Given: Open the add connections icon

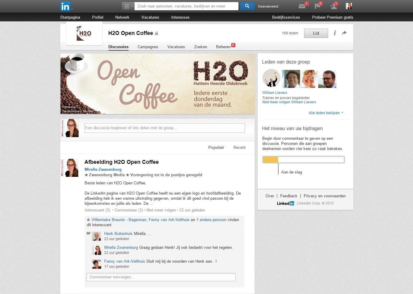Looking at the screenshot, I should tap(333, 6).
